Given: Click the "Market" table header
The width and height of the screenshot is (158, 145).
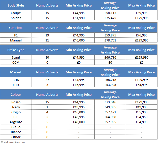Looking at the screenshot, I should pos(16,72).
